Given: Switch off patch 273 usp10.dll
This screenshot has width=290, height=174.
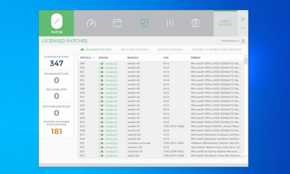Looking at the screenshot, I should (101, 156).
